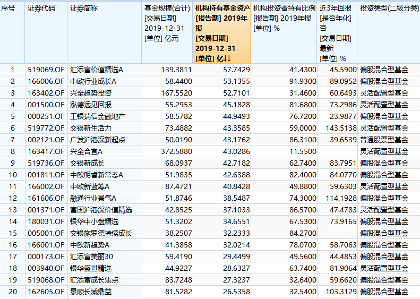Viewport: 420px width, 299px height.
Task: Select fund name 融通行业景气A
Action: 93,198
